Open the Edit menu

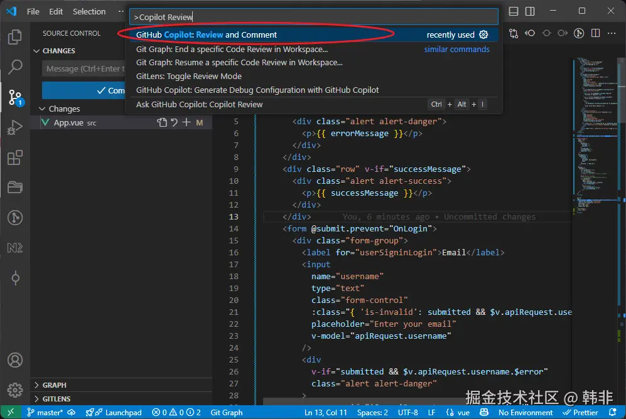pos(56,11)
